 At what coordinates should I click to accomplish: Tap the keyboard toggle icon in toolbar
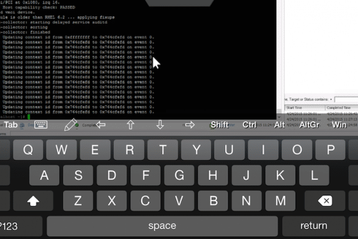coord(40,124)
